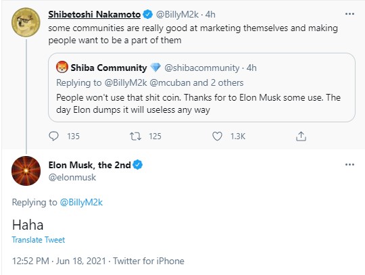Screen dimensions: 365x275
Task: Click the Shiba Community avatar in quoted tweet
Action: [62, 68]
